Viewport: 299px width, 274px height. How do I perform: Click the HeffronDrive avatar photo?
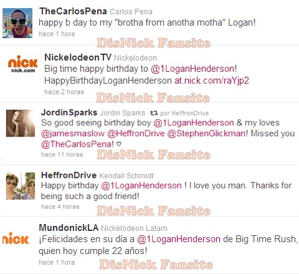(x=21, y=186)
